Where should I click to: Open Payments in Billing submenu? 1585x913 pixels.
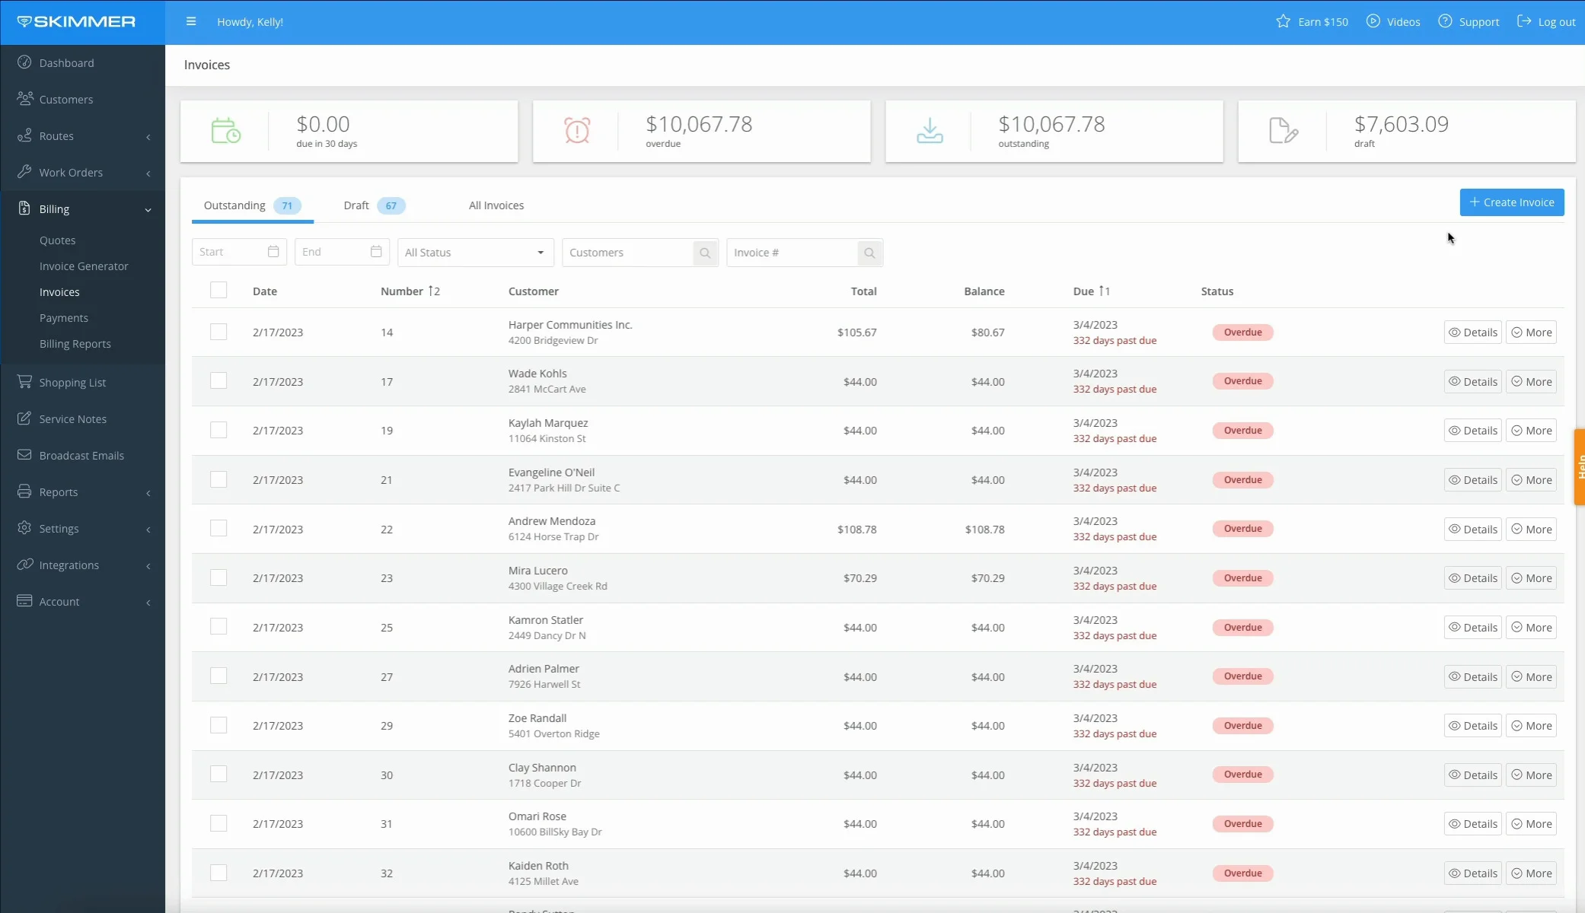[64, 318]
